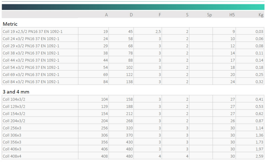Image resolution: width=266 pixels, height=162 pixels.
Task: Select the Sp column header
Action: [x=209, y=15]
